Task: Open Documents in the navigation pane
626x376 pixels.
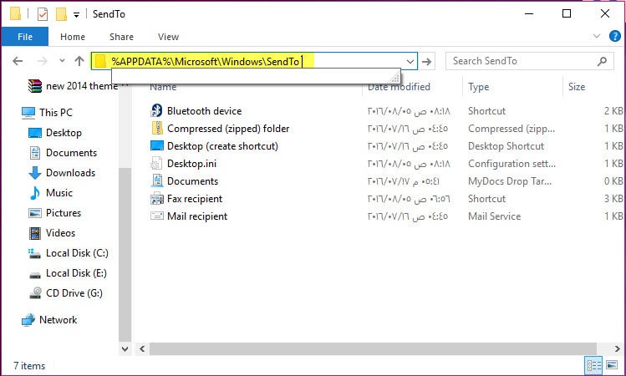Action: pos(63,152)
